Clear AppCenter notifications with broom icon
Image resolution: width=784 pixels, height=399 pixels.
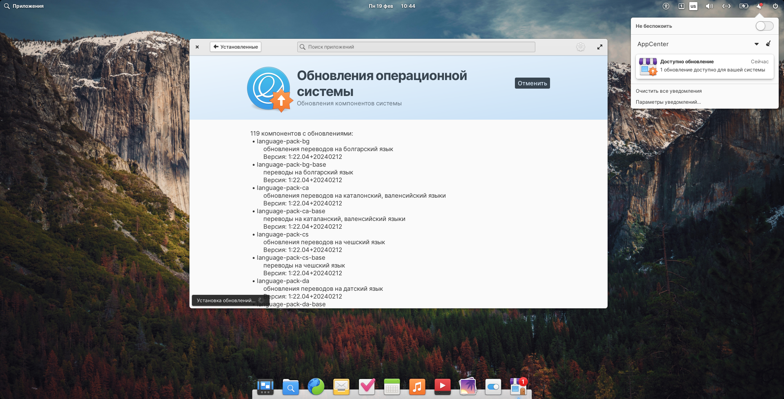[x=768, y=44]
